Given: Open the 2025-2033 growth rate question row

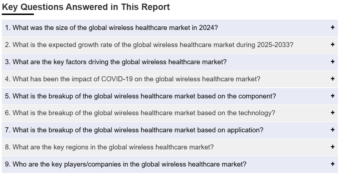Looking at the screenshot, I should click(170, 45).
